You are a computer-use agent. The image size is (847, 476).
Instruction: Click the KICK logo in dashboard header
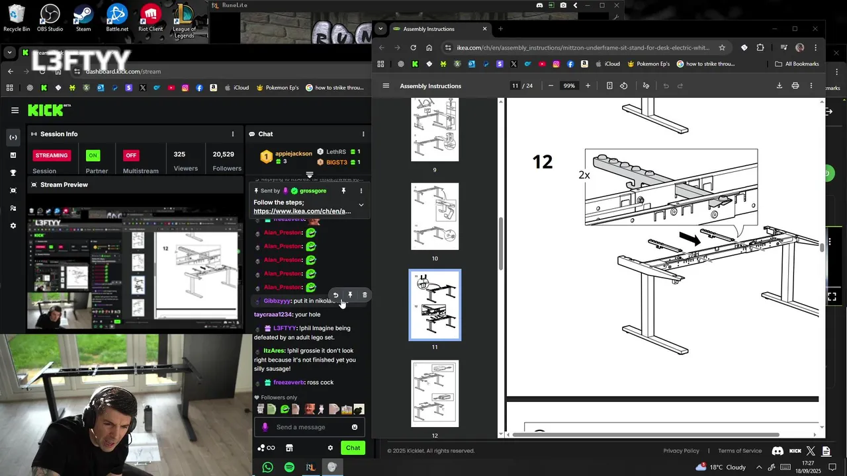46,110
